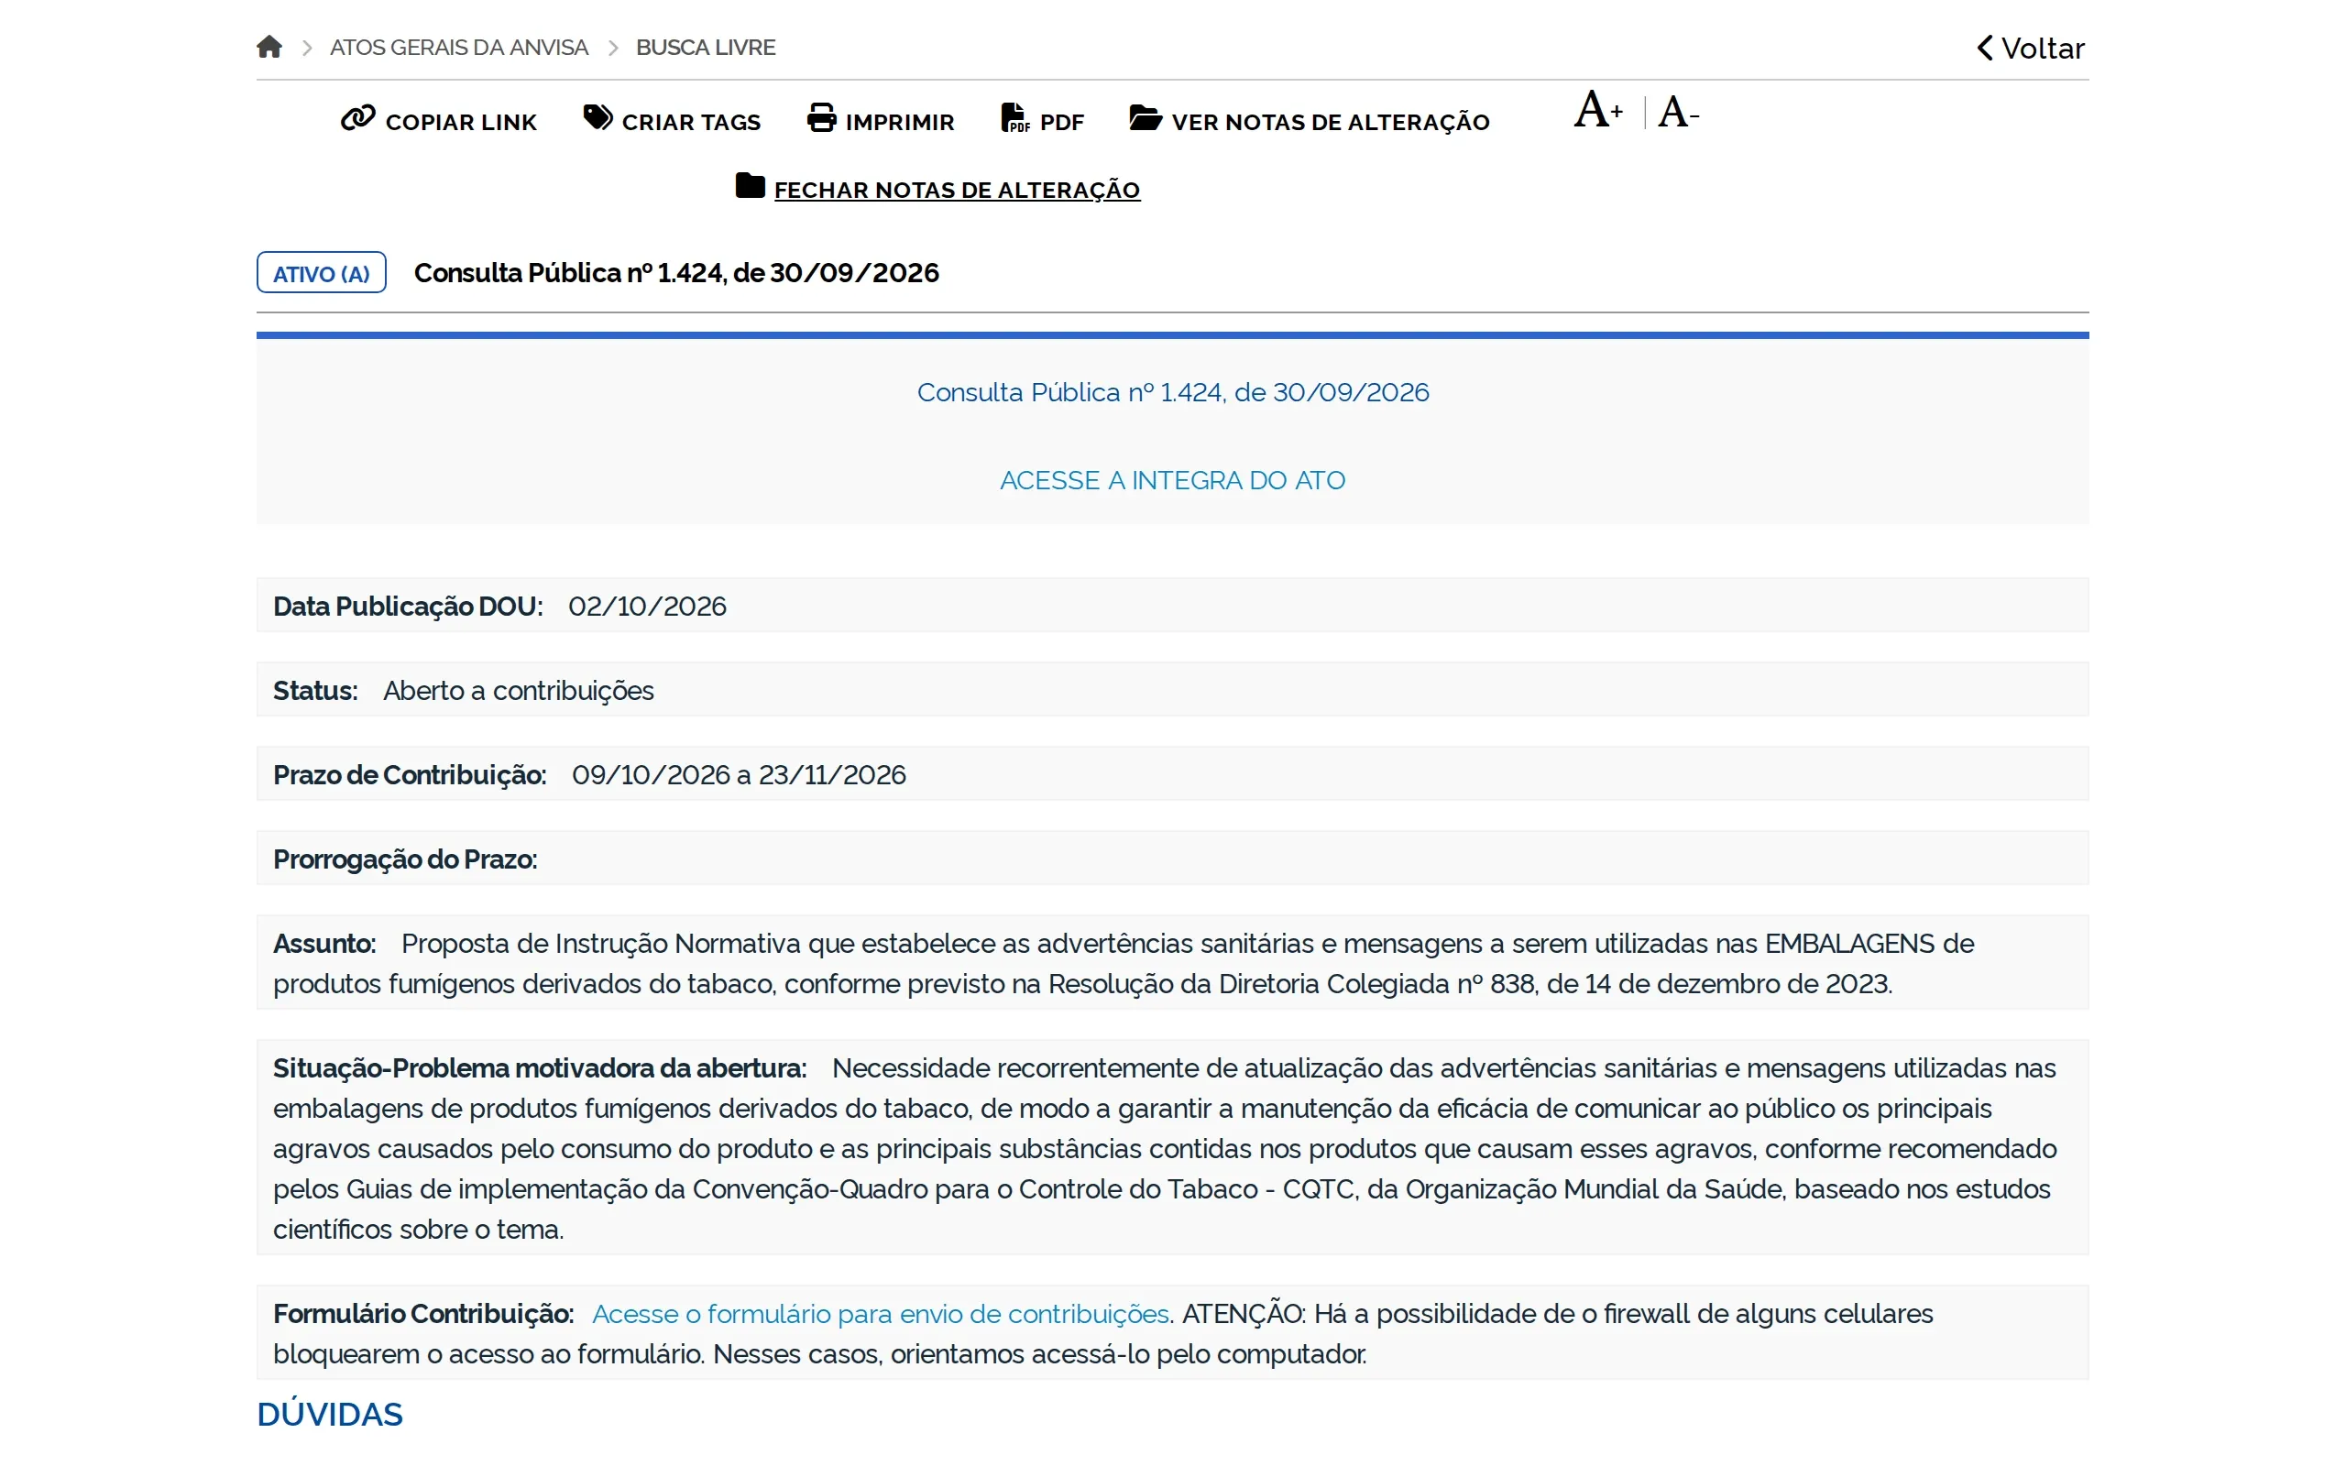Image resolution: width=2346 pixels, height=1466 pixels.
Task: Click the Status label
Action: tap(315, 691)
